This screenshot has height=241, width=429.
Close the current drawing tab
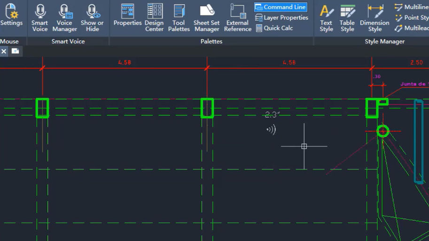4,51
